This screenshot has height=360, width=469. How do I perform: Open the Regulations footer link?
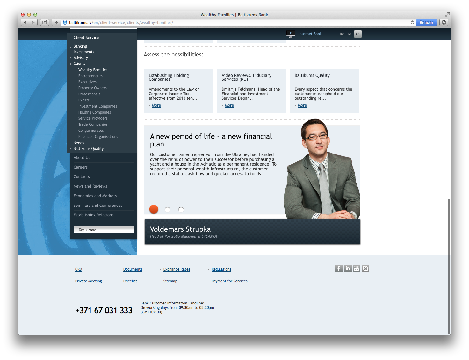(221, 269)
